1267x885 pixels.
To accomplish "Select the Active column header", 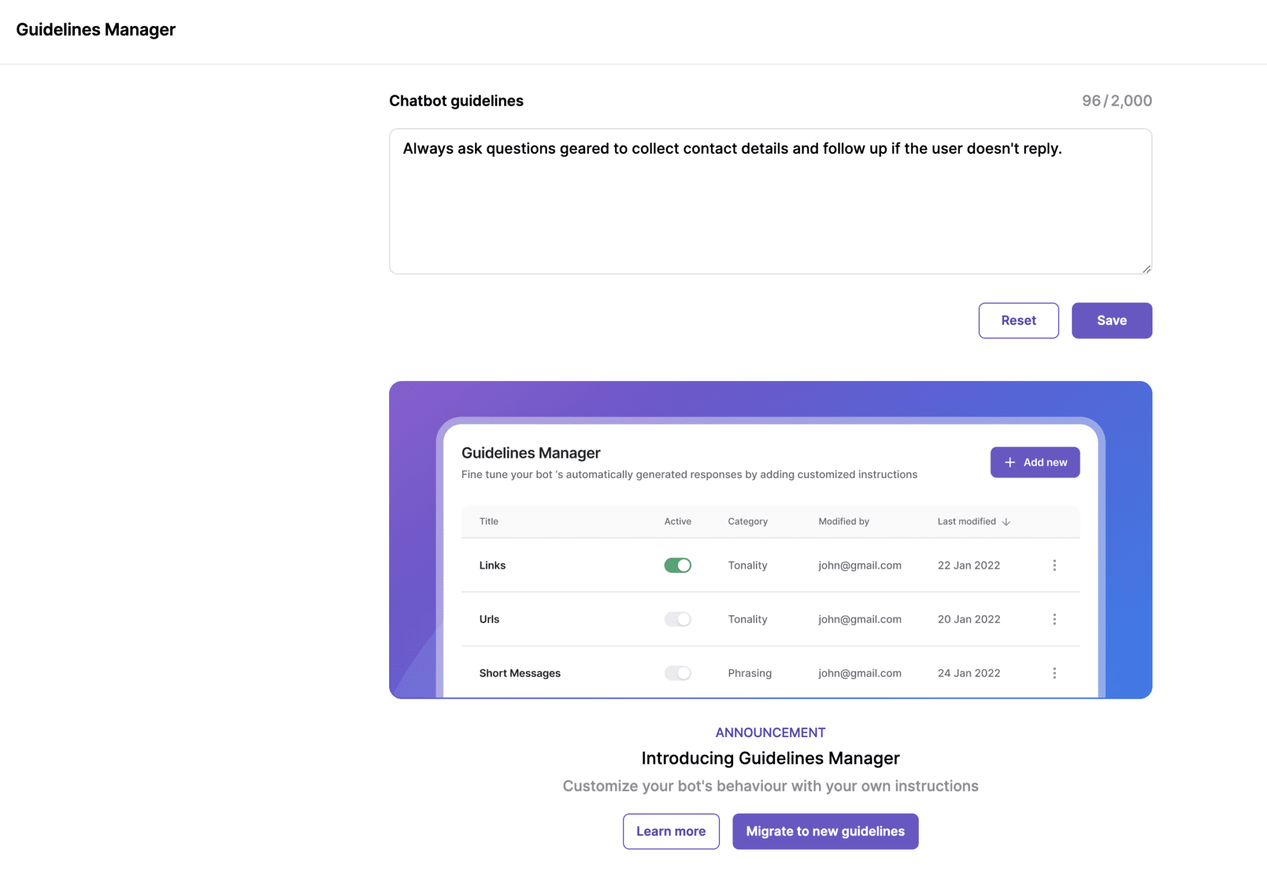I will 677,521.
